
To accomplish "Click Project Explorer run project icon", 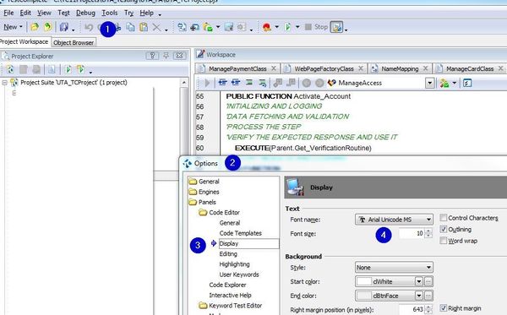I will point(68,69).
